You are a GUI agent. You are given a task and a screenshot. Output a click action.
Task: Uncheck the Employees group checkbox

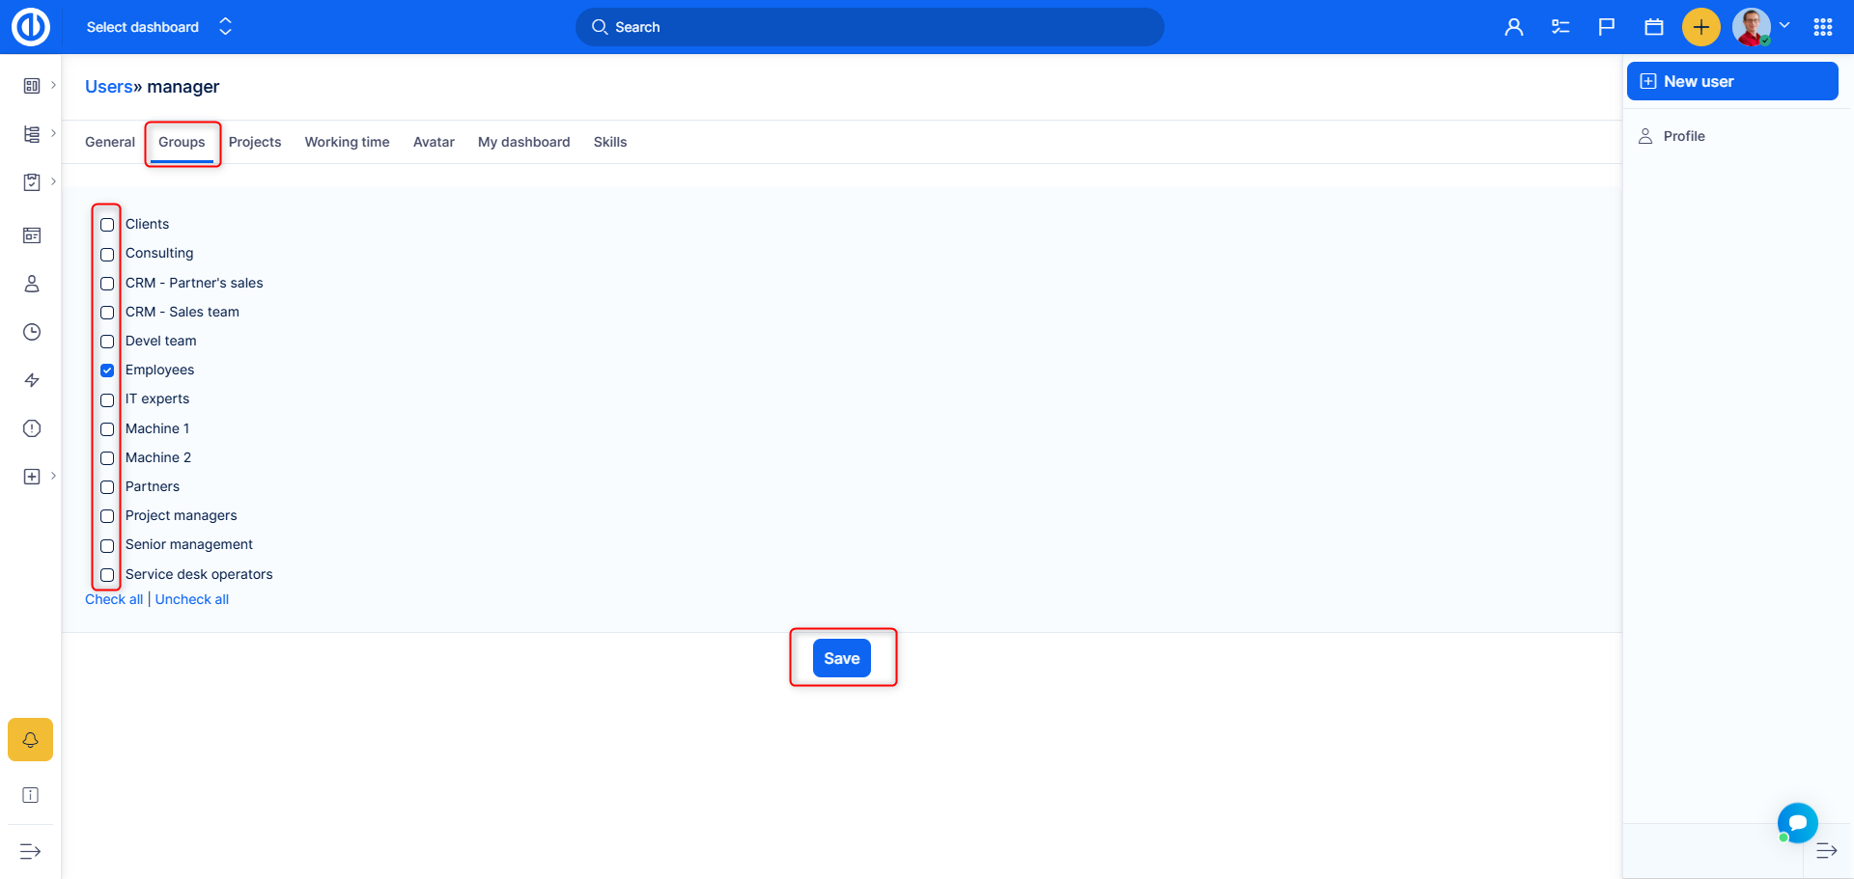[x=107, y=371]
